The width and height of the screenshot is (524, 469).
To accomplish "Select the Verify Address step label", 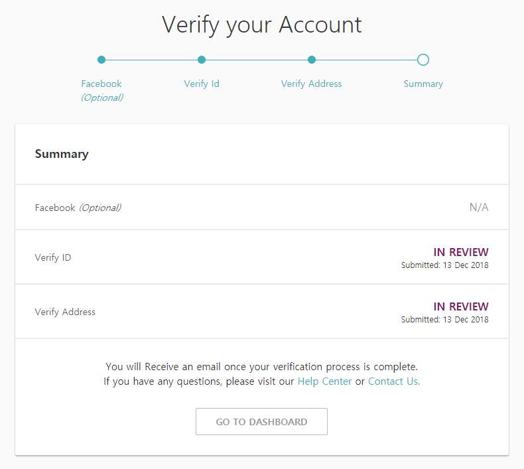I will point(312,84).
